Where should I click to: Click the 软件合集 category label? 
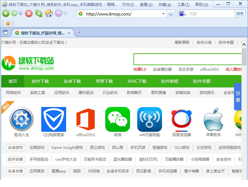click(16, 159)
